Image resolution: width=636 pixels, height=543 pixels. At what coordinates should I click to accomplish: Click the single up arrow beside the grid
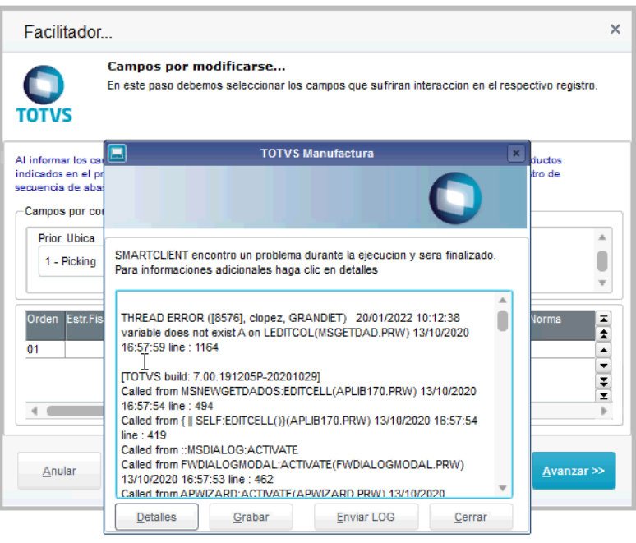[x=604, y=350]
